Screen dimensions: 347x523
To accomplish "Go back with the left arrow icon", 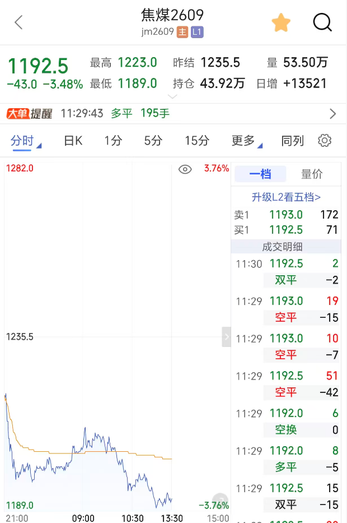I will 18,22.
